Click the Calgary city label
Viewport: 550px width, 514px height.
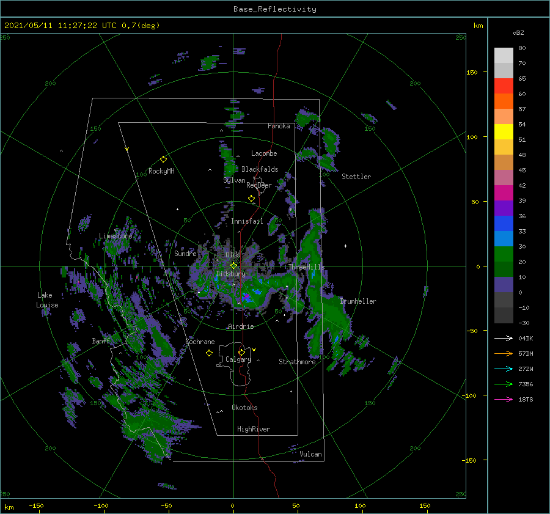tap(238, 359)
